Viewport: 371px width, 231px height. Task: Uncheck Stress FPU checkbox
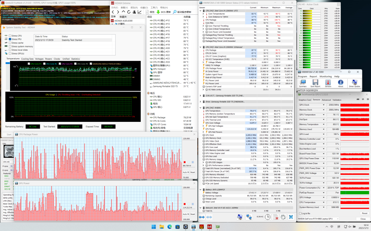10,39
